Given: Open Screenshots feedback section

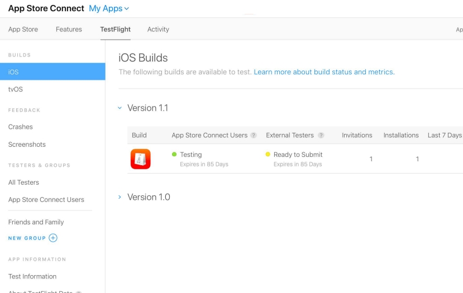Looking at the screenshot, I should (27, 145).
